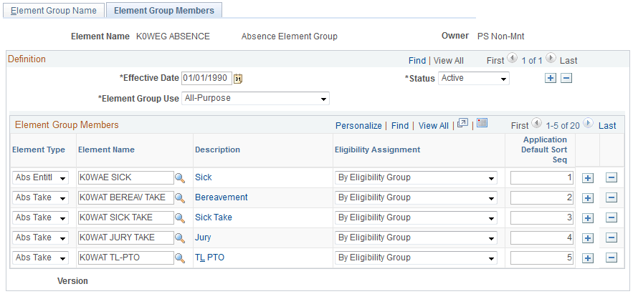
Task: Add a new Definition effective-dated row
Action: point(550,79)
